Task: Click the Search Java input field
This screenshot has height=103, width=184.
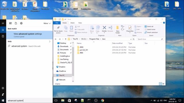Action: click(x=150, y=39)
